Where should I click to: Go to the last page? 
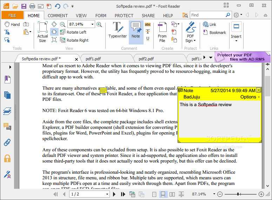point(123,194)
